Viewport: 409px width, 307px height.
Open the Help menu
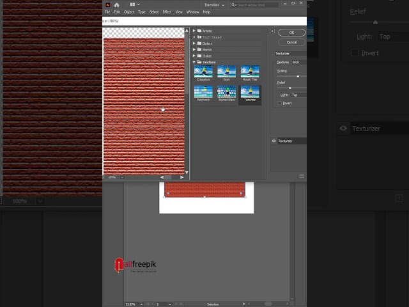[206, 12]
